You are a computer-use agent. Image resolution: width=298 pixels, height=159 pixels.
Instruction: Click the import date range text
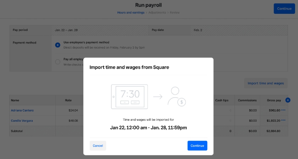[x=148, y=128]
